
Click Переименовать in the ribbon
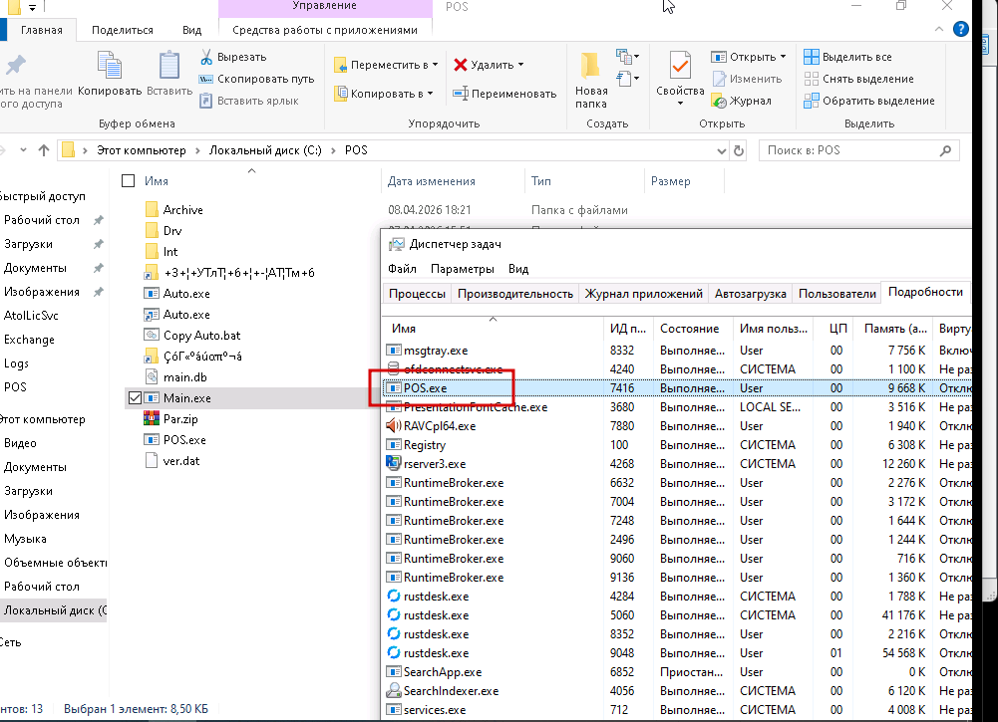504,94
